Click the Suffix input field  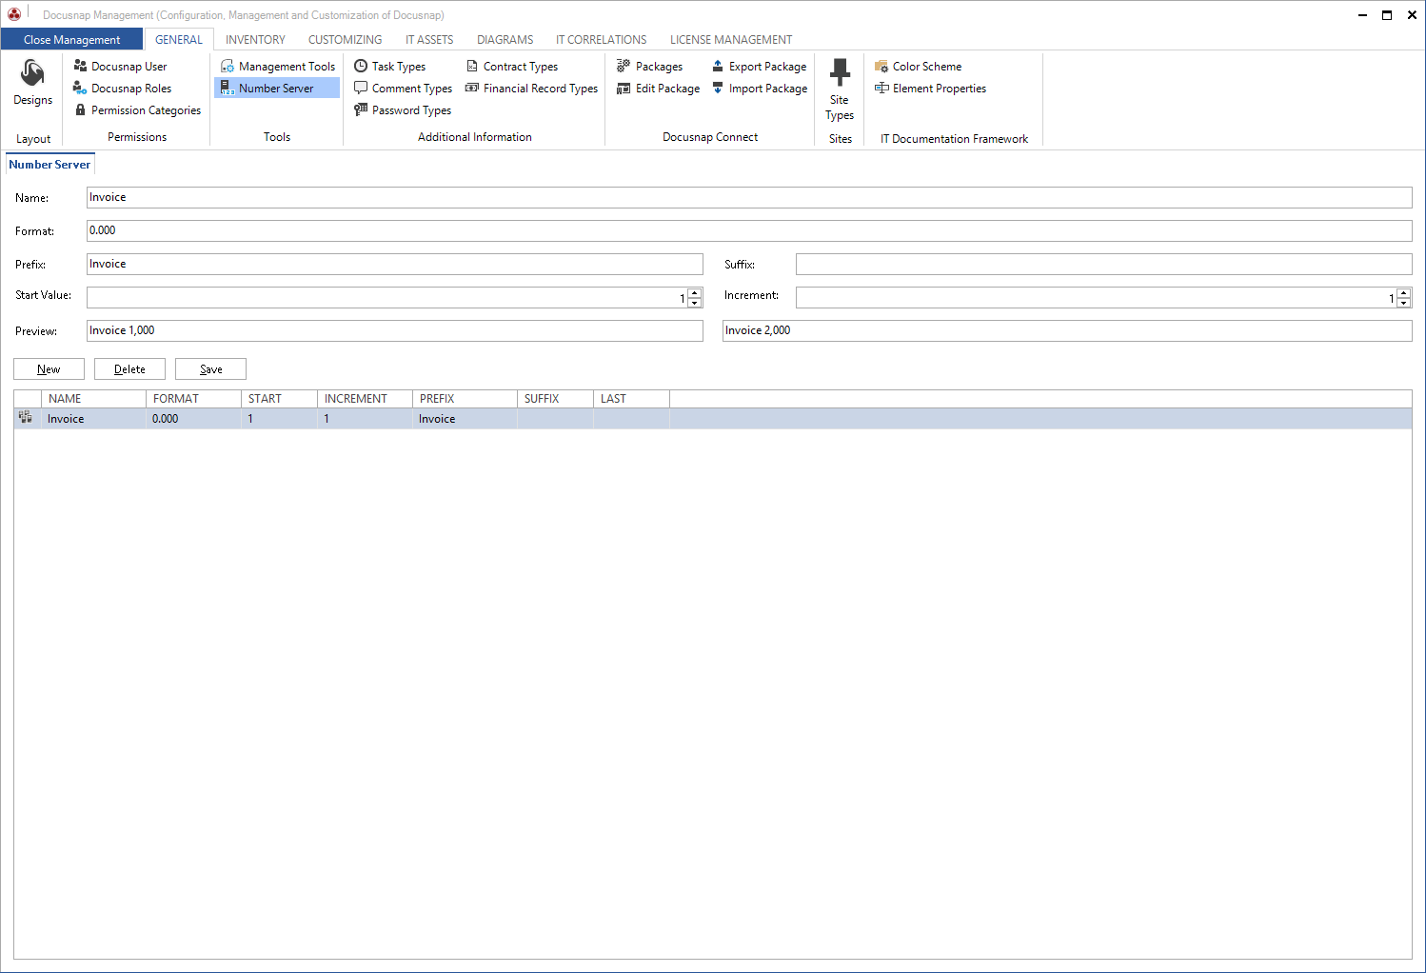[x=1104, y=264]
